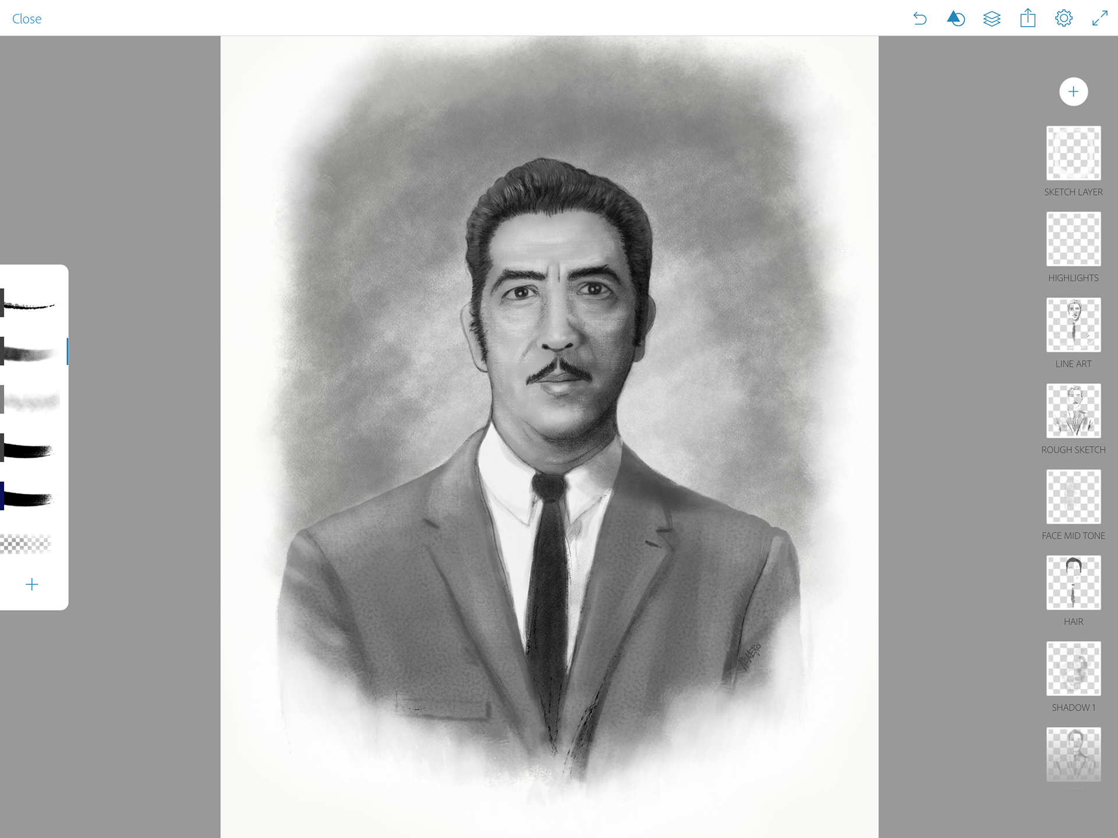Open the settings gear icon
The image size is (1118, 838).
(x=1063, y=19)
